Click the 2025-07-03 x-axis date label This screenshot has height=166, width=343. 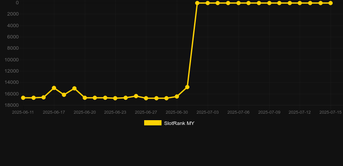208,112
